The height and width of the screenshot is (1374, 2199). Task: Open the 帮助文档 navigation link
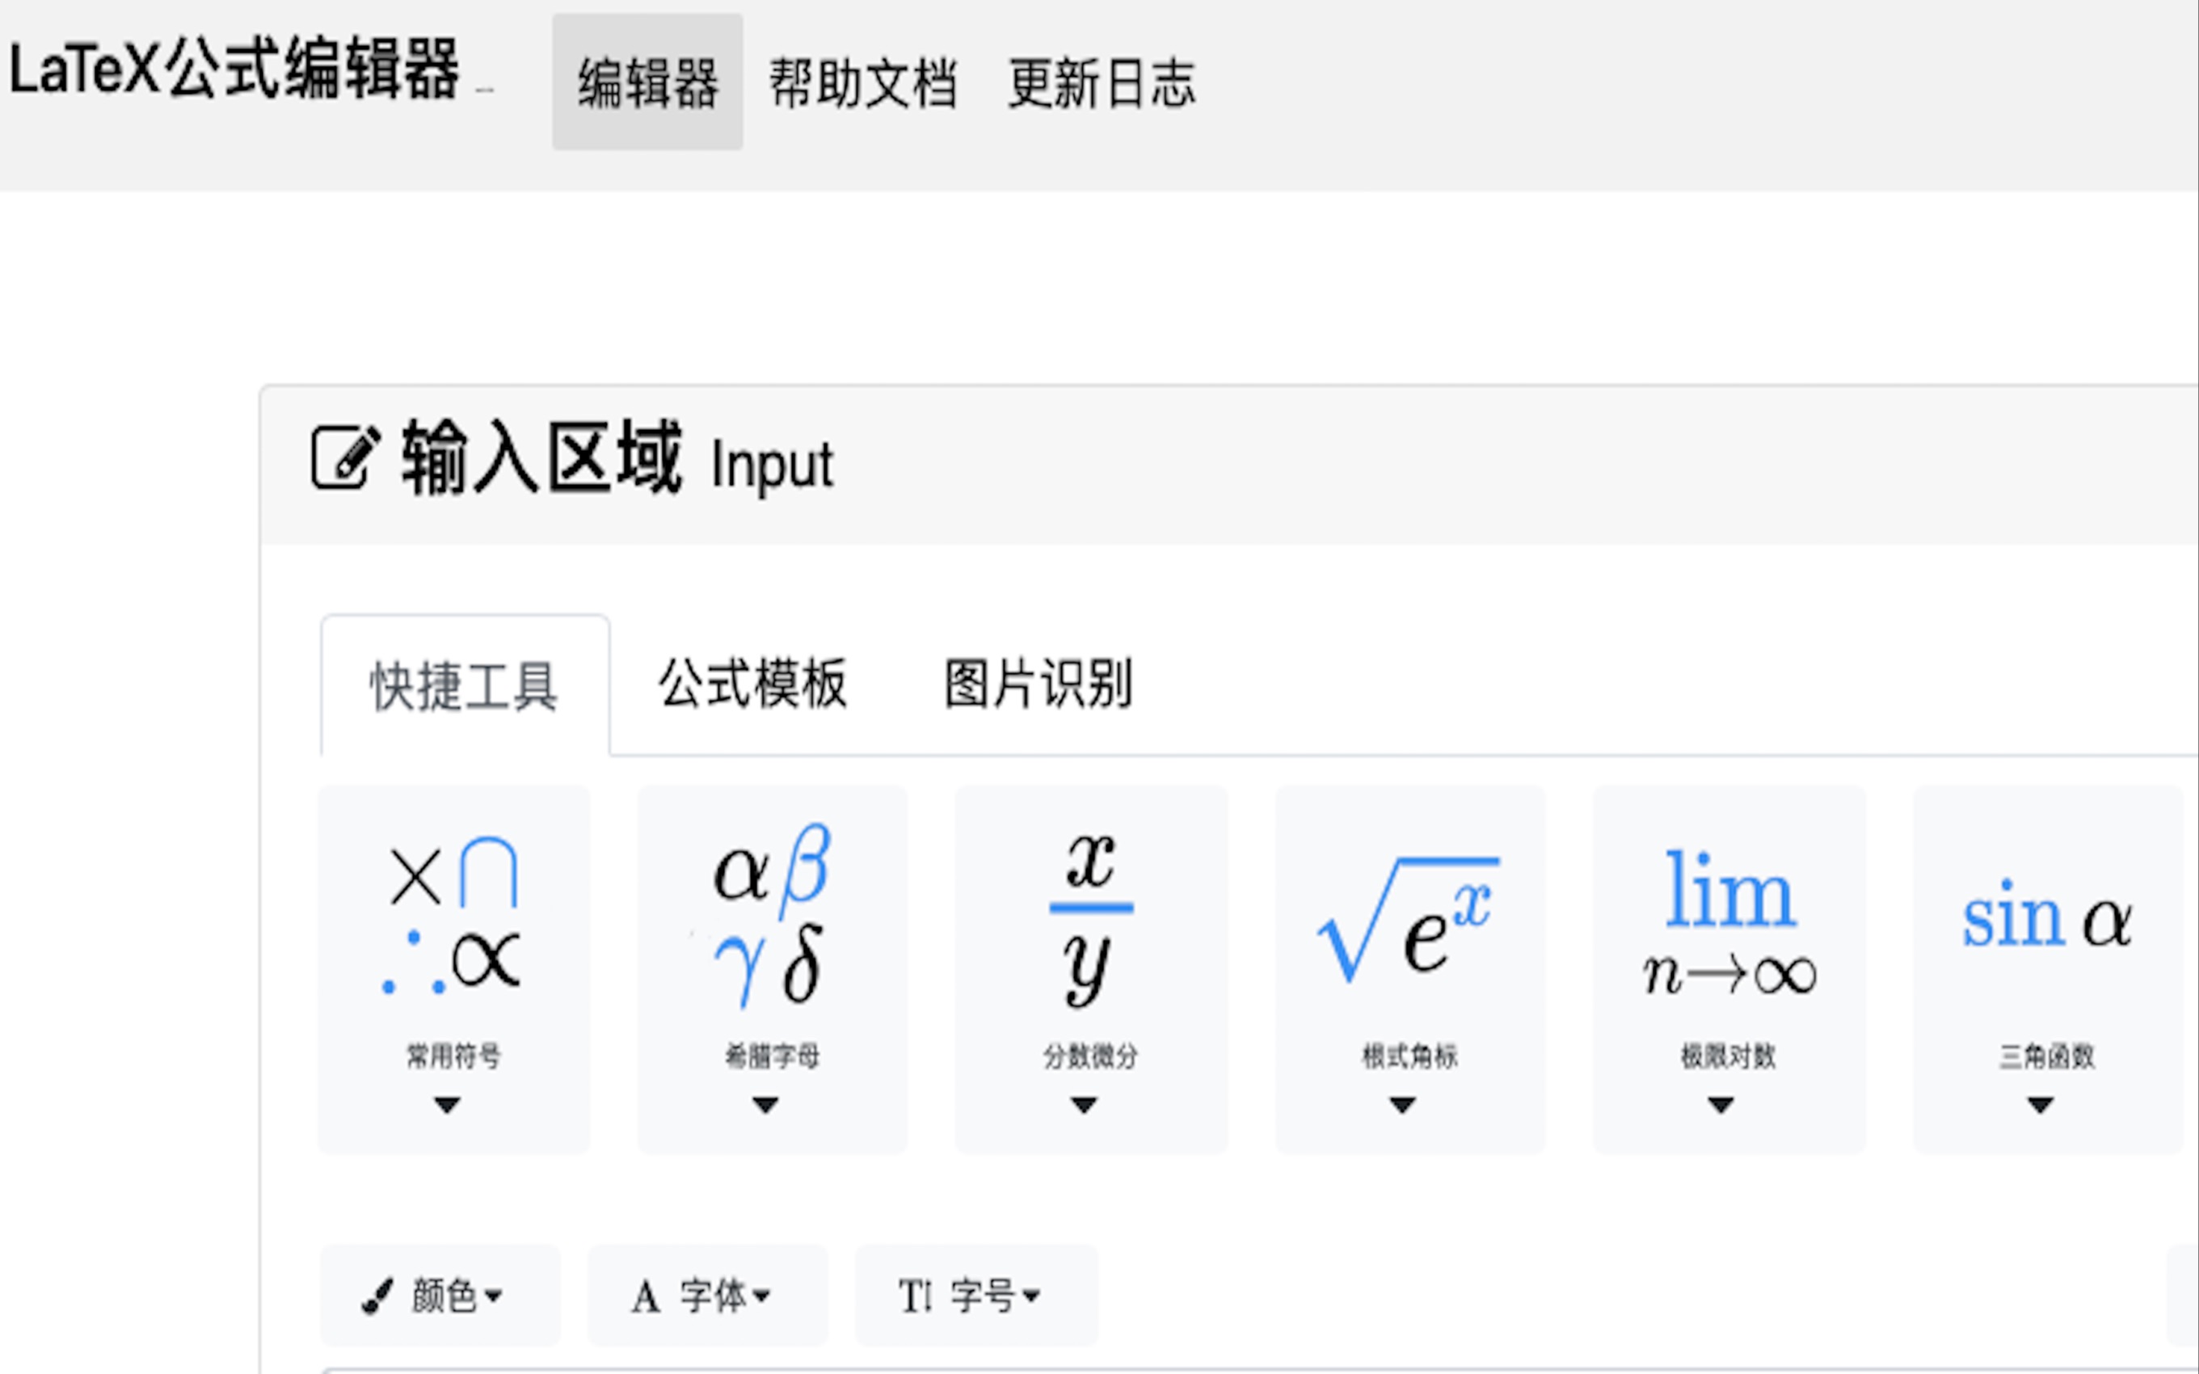(x=862, y=83)
